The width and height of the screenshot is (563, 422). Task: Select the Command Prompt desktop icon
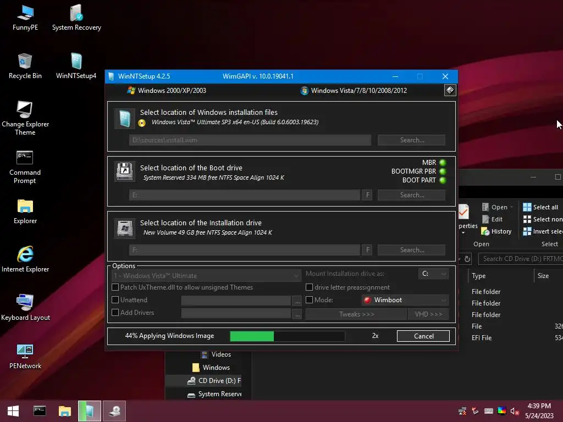(x=25, y=166)
